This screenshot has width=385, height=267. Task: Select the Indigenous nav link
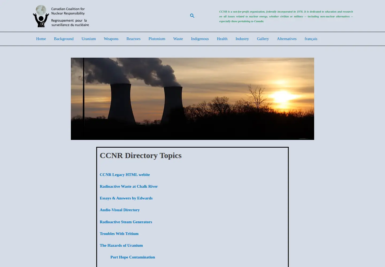coord(200,39)
